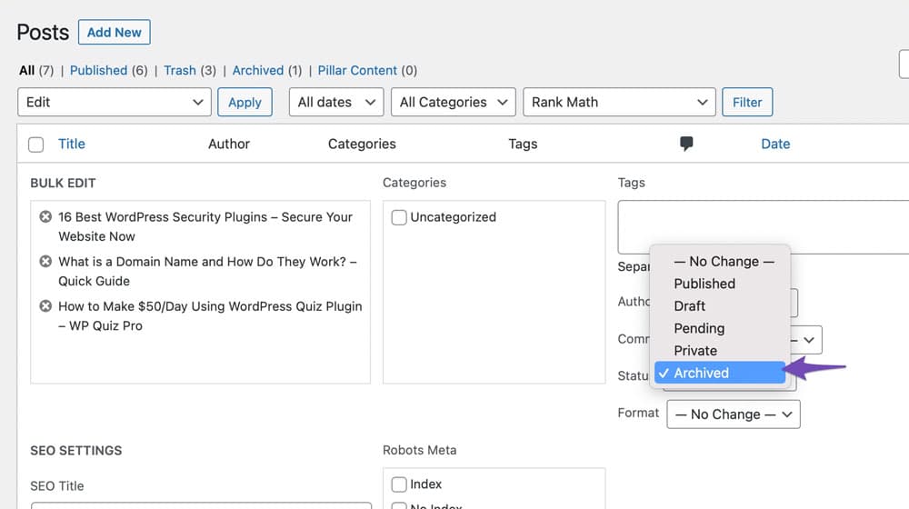This screenshot has height=509, width=909.
Task: Click the comments bubble column icon
Action: point(686,144)
